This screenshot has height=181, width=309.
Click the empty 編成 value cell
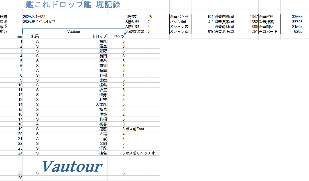74,27
